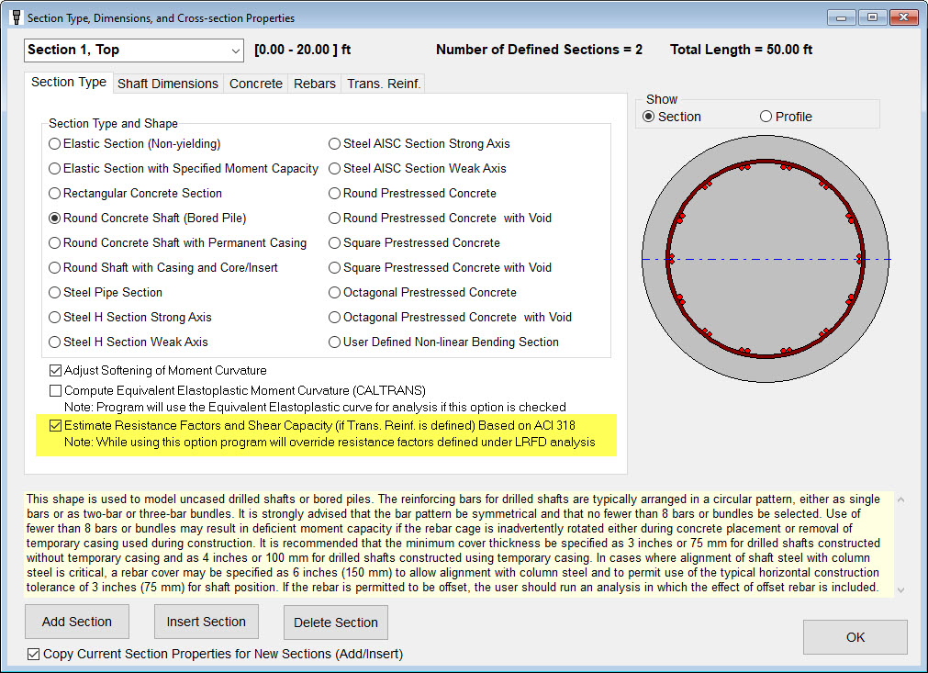Click the circular shaft cross-section preview
Screen dimensions: 928x673
765,260
